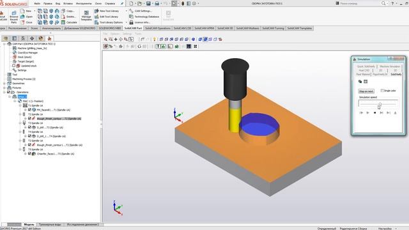
Task: Click the Stop on next button
Action: tap(366, 91)
